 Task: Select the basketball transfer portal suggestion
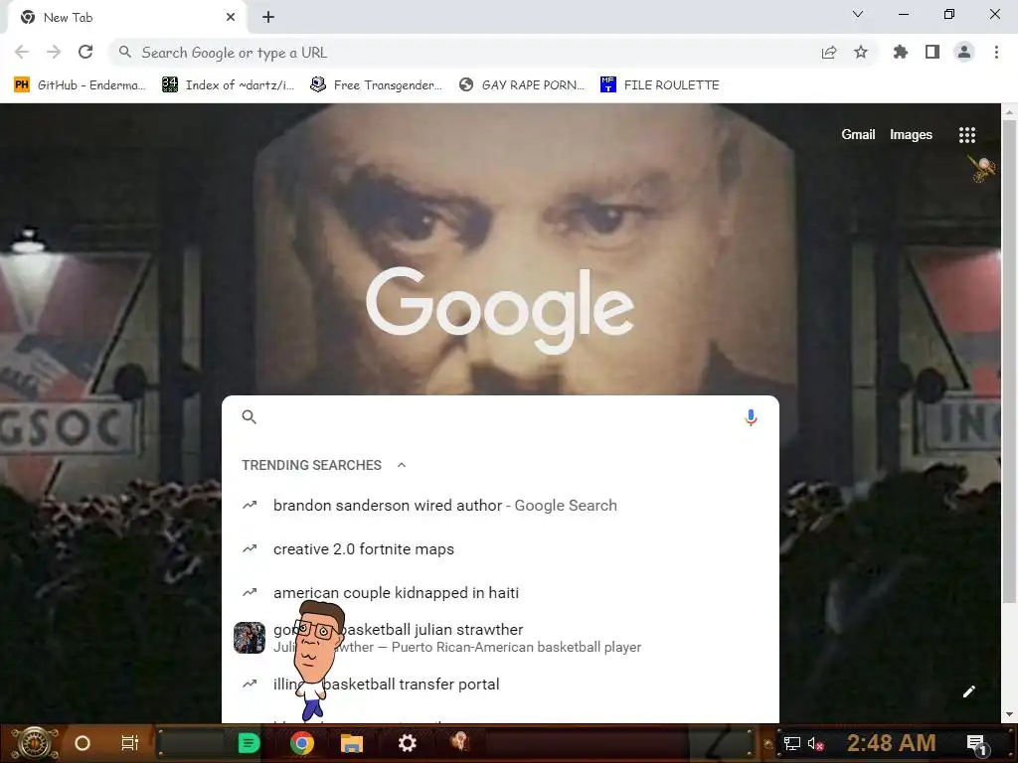point(500,684)
